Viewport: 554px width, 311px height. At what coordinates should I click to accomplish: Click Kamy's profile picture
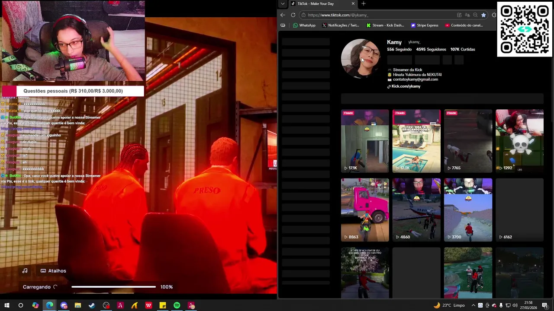[361, 58]
